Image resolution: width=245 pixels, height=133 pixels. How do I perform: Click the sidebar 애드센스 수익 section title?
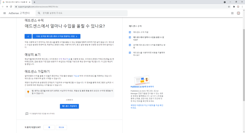tap(135, 26)
